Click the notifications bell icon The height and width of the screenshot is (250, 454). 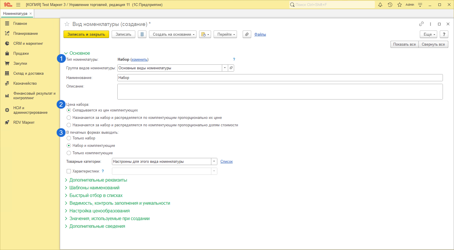click(380, 5)
